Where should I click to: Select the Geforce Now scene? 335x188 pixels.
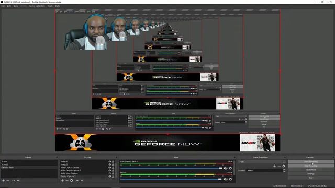pos(29,168)
